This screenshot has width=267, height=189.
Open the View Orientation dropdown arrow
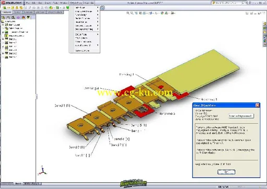click(x=147, y=13)
